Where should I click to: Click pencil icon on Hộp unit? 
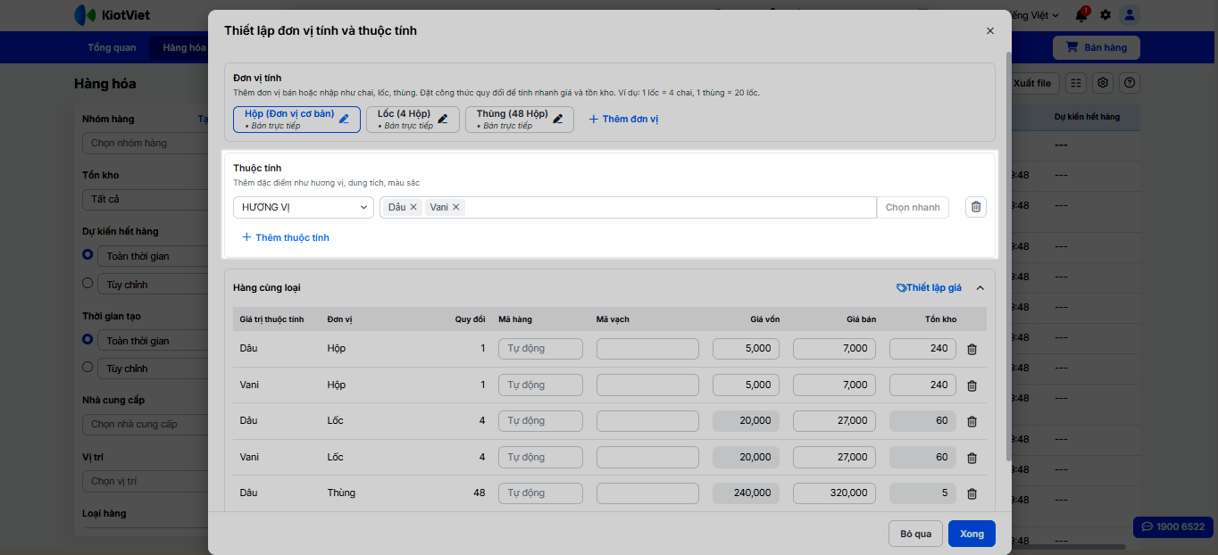345,119
